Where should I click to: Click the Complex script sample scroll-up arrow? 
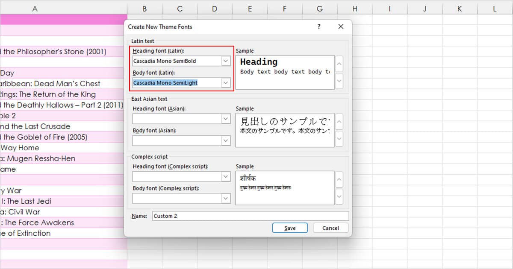click(x=339, y=179)
